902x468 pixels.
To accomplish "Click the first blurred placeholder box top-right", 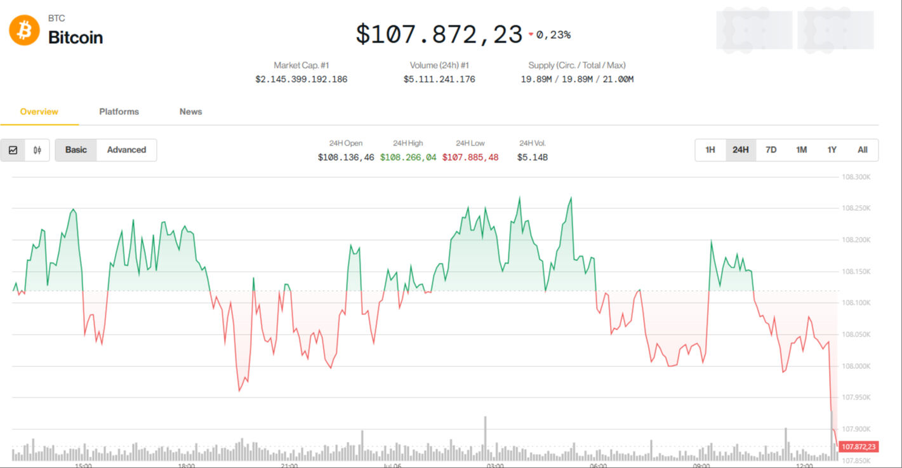I will 754,30.
